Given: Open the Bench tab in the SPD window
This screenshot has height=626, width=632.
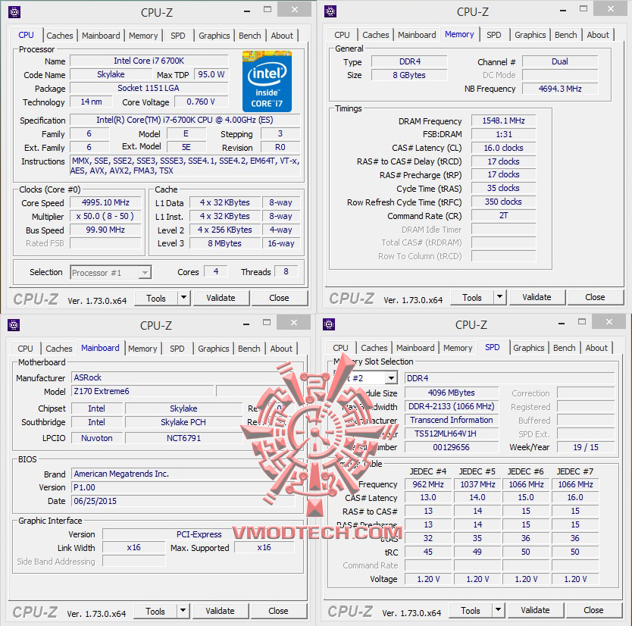Looking at the screenshot, I should (x=565, y=347).
